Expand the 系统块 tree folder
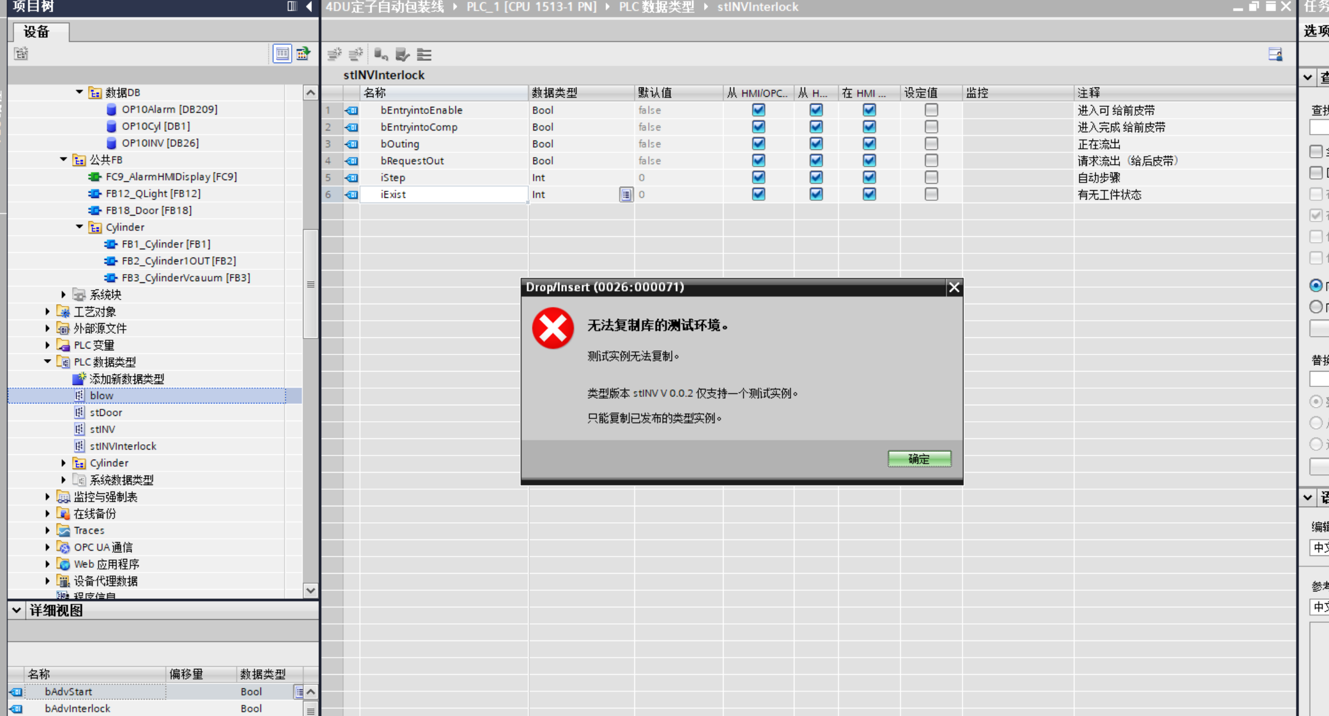 pyautogui.click(x=63, y=294)
